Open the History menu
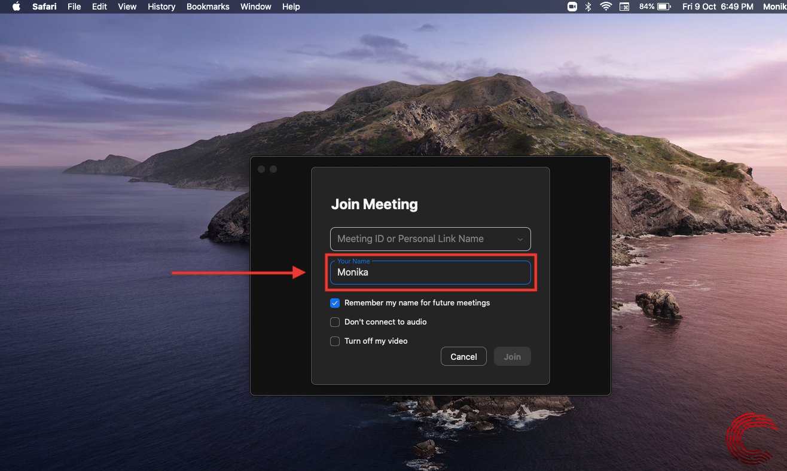787x471 pixels. [161, 7]
